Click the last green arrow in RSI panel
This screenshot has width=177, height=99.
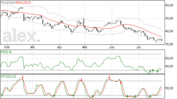[158, 72]
